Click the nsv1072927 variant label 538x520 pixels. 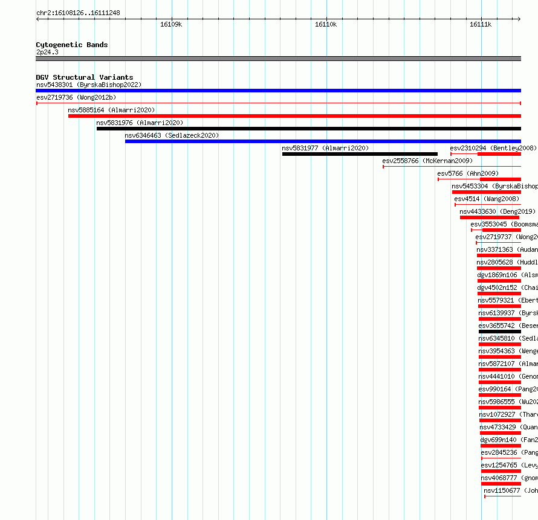508,414
